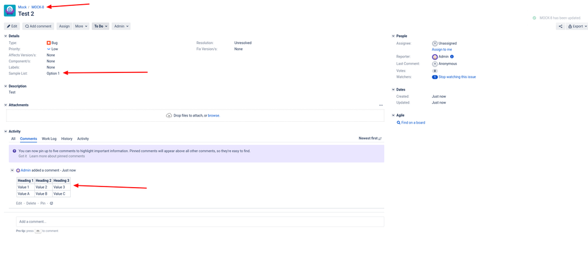Click the Value C table cell

61,194
